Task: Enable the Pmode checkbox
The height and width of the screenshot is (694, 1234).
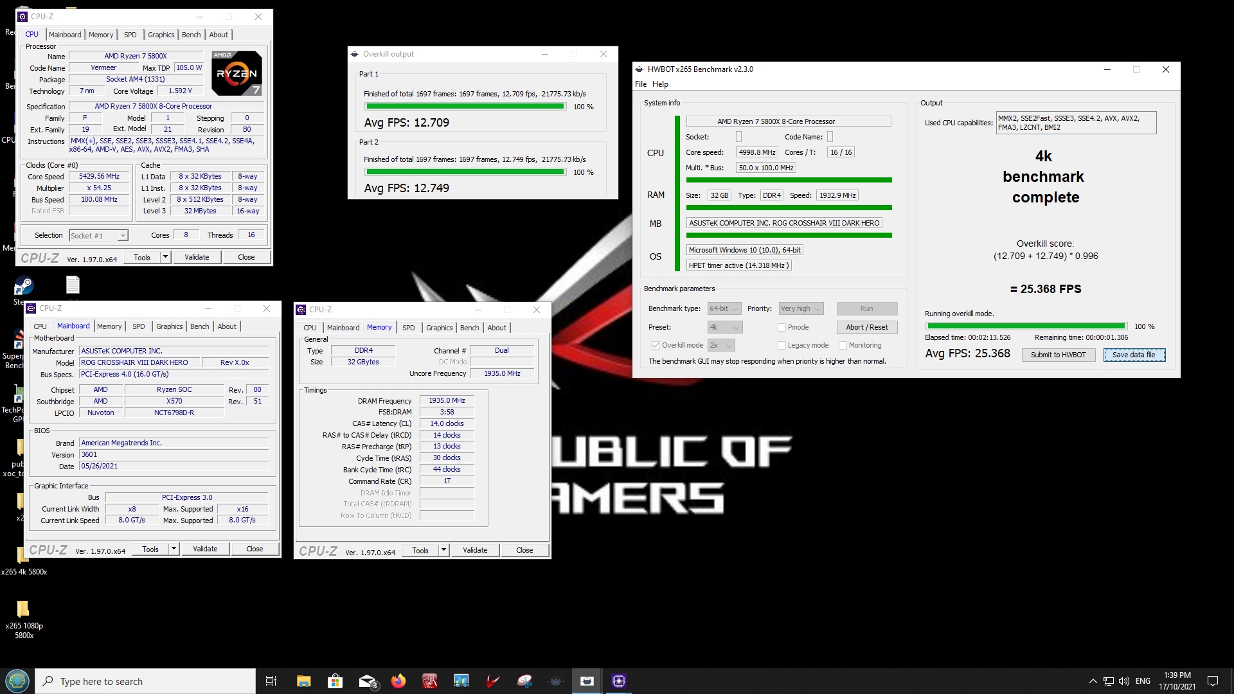Action: 782,328
